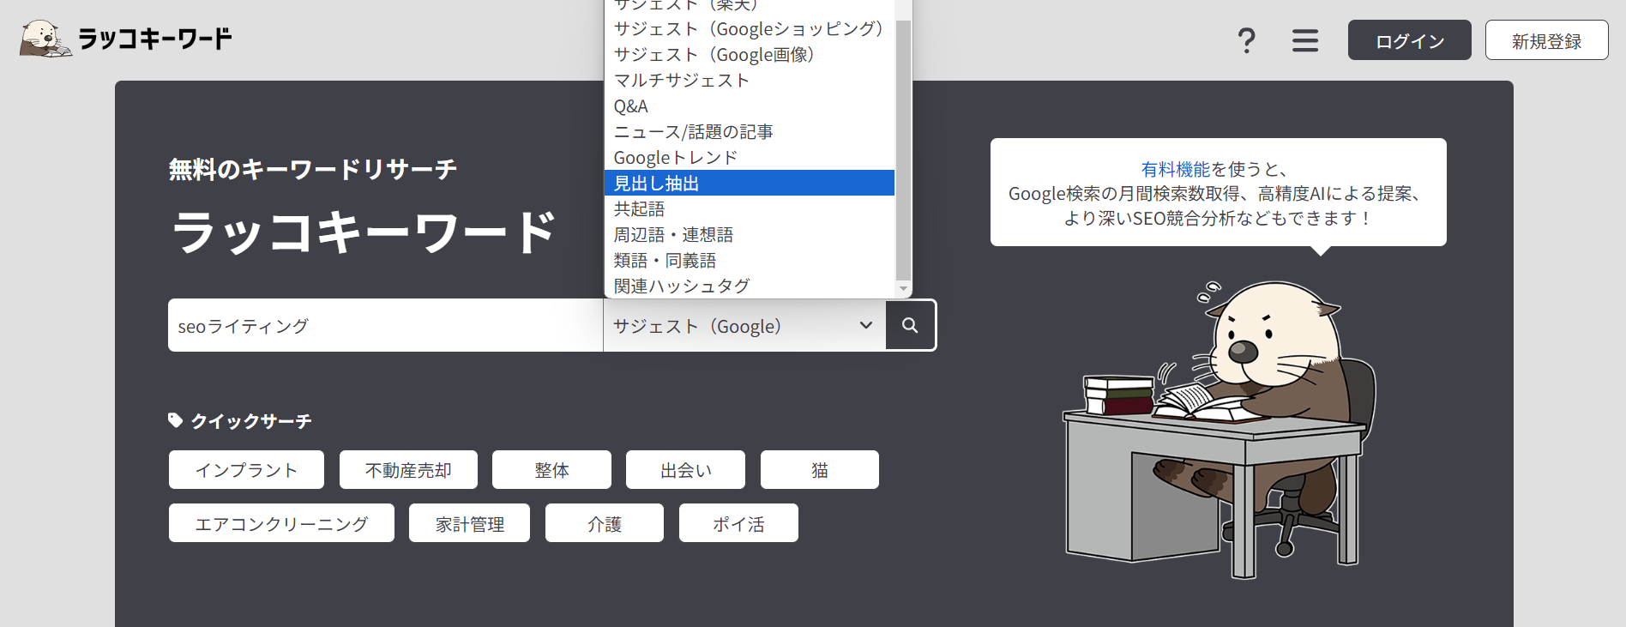
Task: Click quick search tag インプラント
Action: pyautogui.click(x=246, y=470)
